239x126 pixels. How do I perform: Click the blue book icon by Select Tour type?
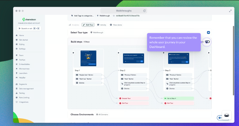(208, 32)
